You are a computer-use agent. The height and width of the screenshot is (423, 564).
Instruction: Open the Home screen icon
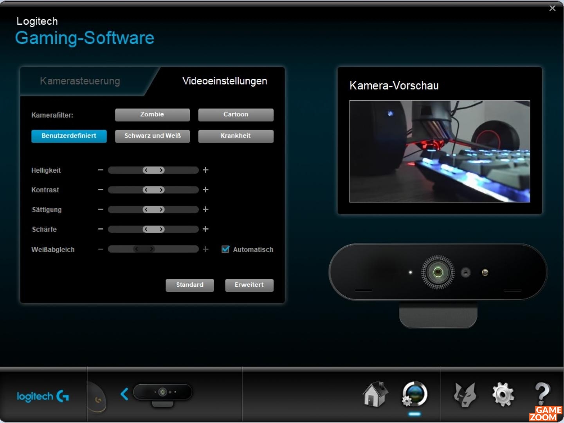pos(375,394)
